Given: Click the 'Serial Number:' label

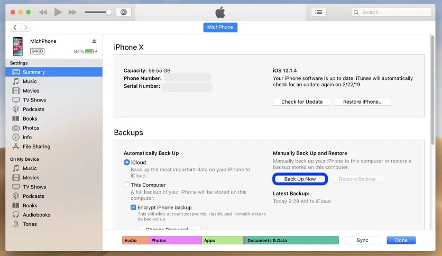Looking at the screenshot, I should tap(142, 86).
